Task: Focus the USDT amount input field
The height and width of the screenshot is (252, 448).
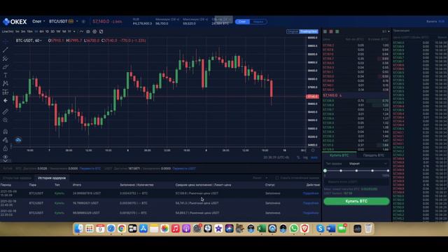Action: (356, 182)
